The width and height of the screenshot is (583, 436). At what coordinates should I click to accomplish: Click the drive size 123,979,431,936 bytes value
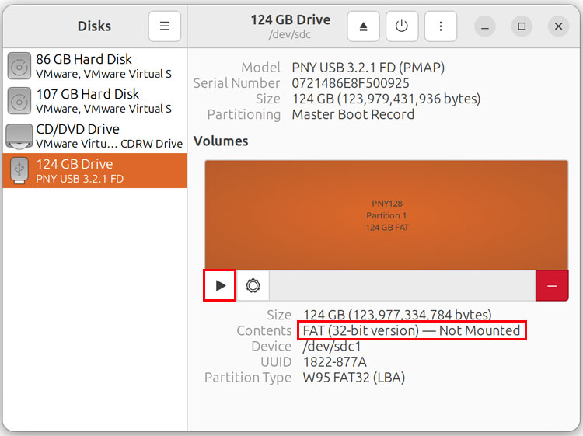(386, 99)
